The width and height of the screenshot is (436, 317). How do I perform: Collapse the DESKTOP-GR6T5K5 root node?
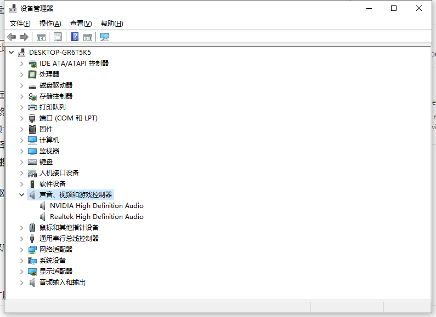click(x=12, y=53)
